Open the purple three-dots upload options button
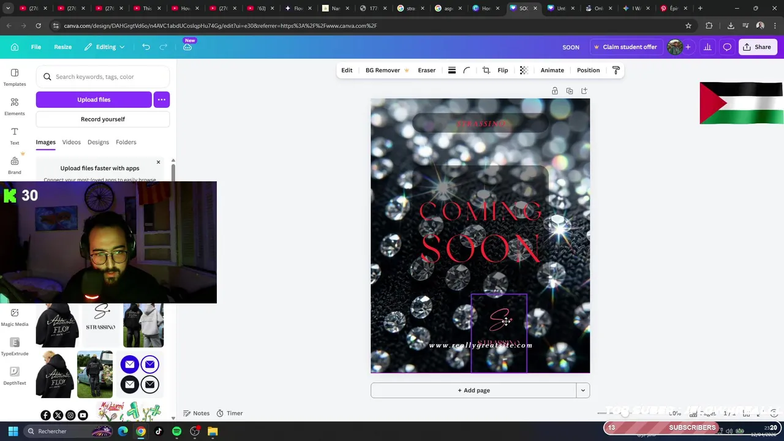Image resolution: width=784 pixels, height=441 pixels. pyautogui.click(x=162, y=99)
